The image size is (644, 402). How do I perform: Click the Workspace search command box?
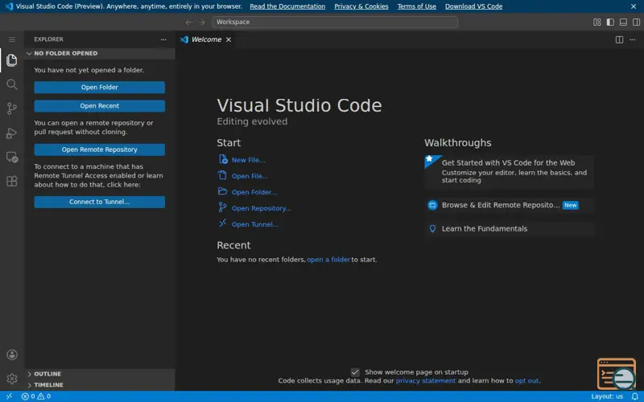point(335,23)
